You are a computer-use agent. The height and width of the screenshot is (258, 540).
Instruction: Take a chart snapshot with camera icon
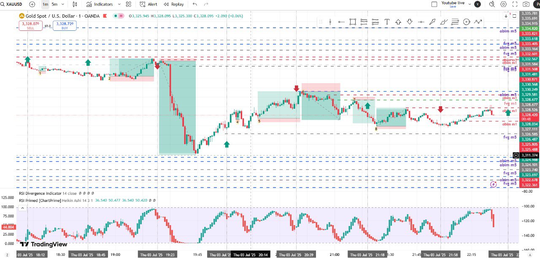(526, 4)
